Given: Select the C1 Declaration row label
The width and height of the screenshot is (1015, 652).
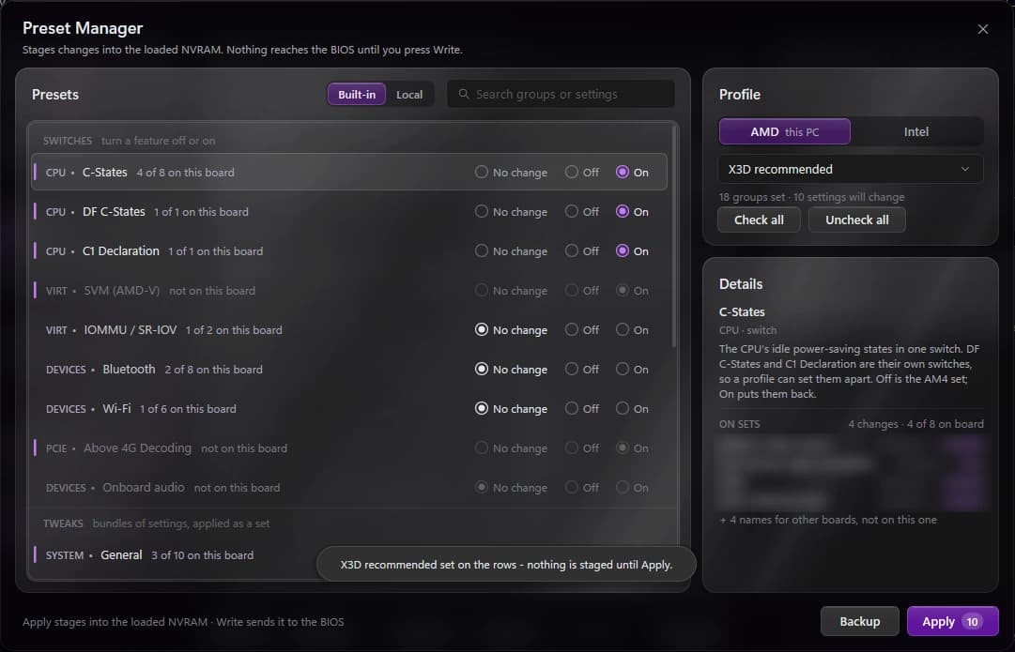Looking at the screenshot, I should point(121,251).
